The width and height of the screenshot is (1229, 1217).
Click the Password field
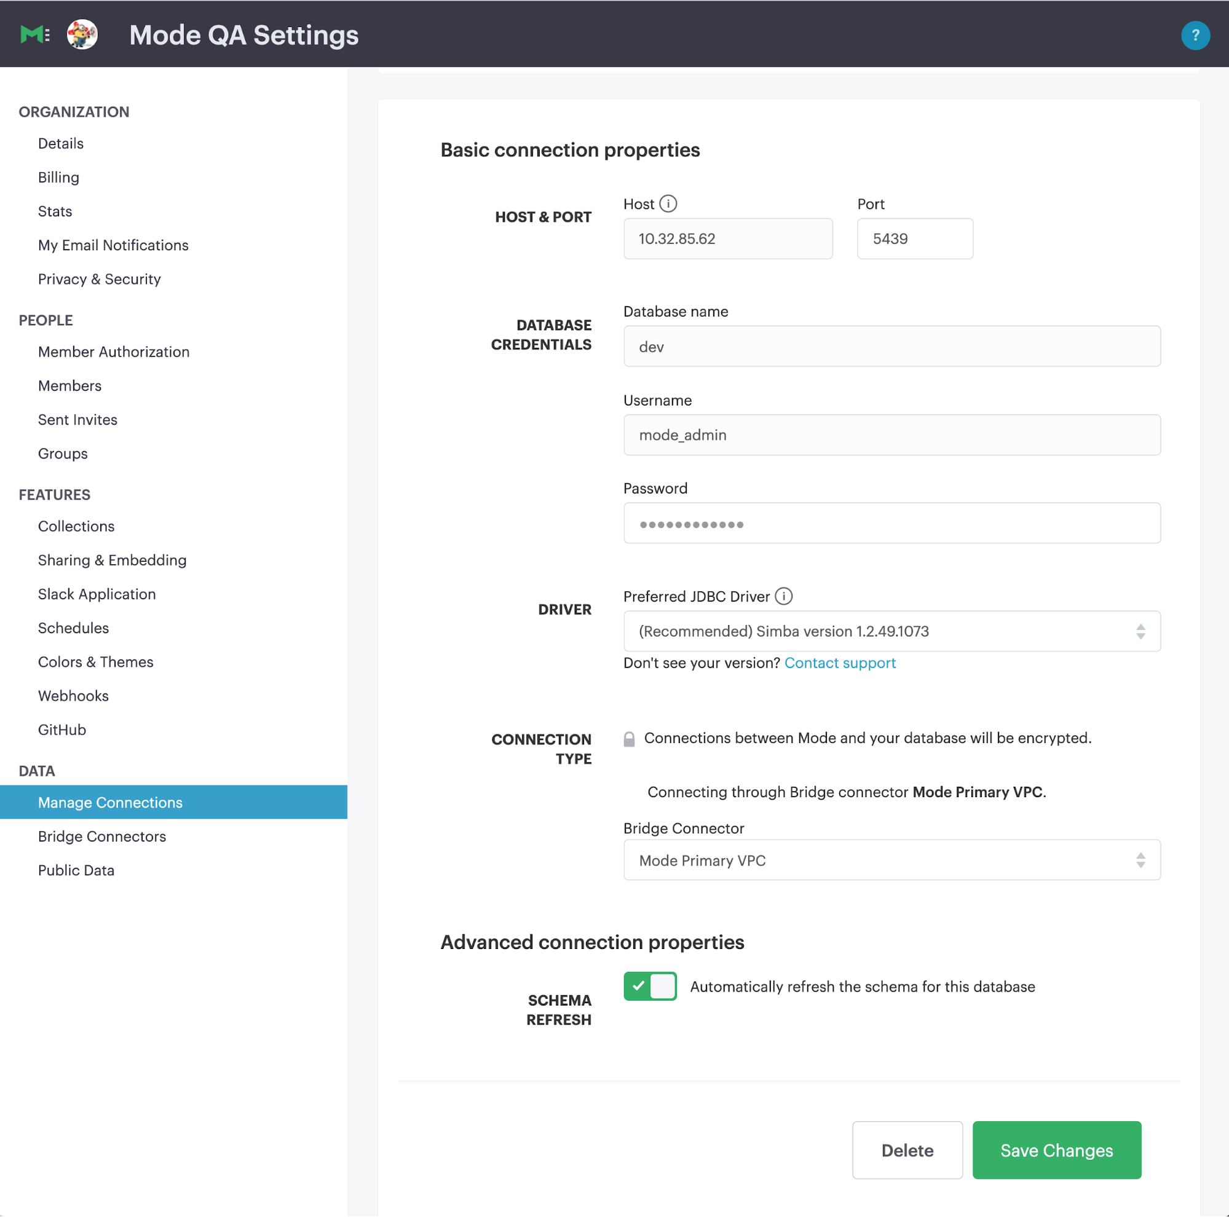891,522
